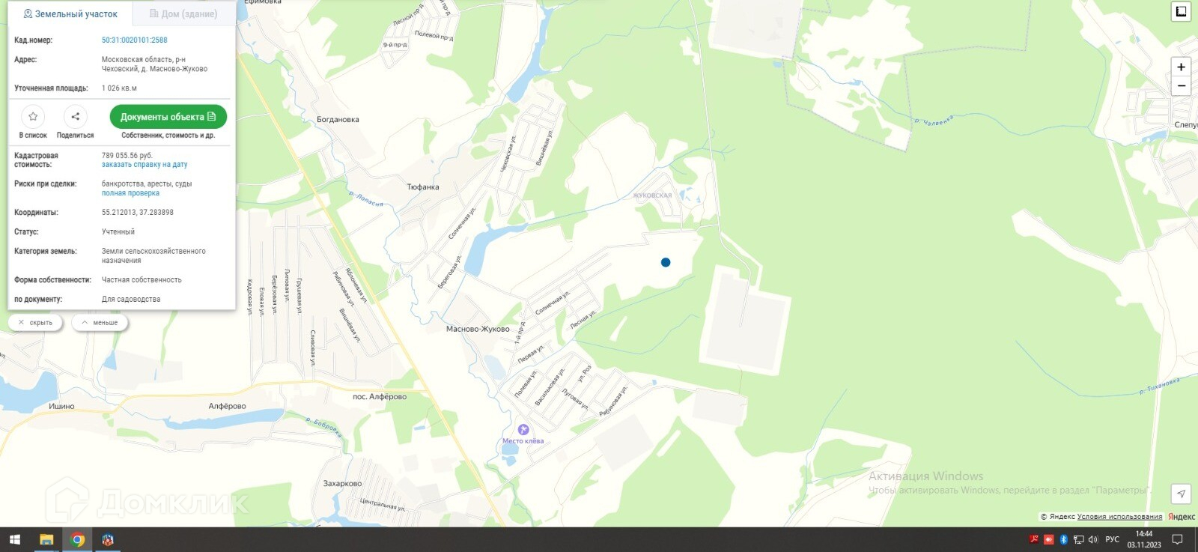This screenshot has width=1198, height=552.
Task: Hide the info panel with скрыть
Action: point(36,323)
